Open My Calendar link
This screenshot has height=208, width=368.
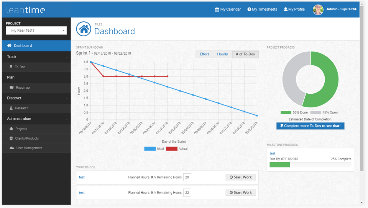coord(228,9)
